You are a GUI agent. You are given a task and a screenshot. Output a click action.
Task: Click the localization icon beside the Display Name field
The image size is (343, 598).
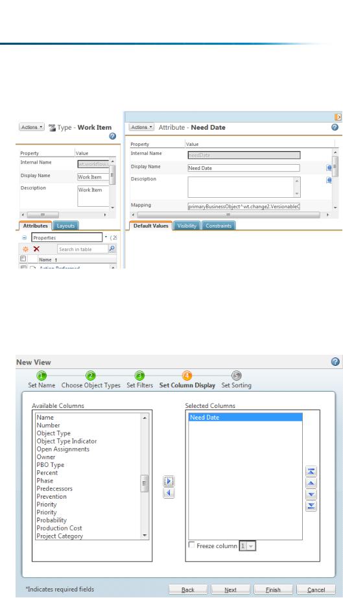click(x=329, y=168)
